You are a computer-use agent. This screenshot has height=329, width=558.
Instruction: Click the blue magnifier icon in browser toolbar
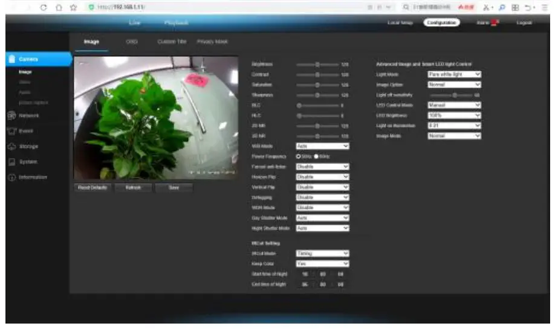click(502, 7)
